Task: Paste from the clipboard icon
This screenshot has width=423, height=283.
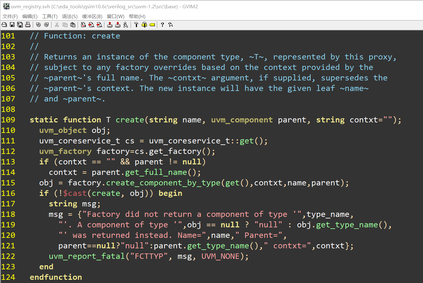Action: [x=73, y=25]
